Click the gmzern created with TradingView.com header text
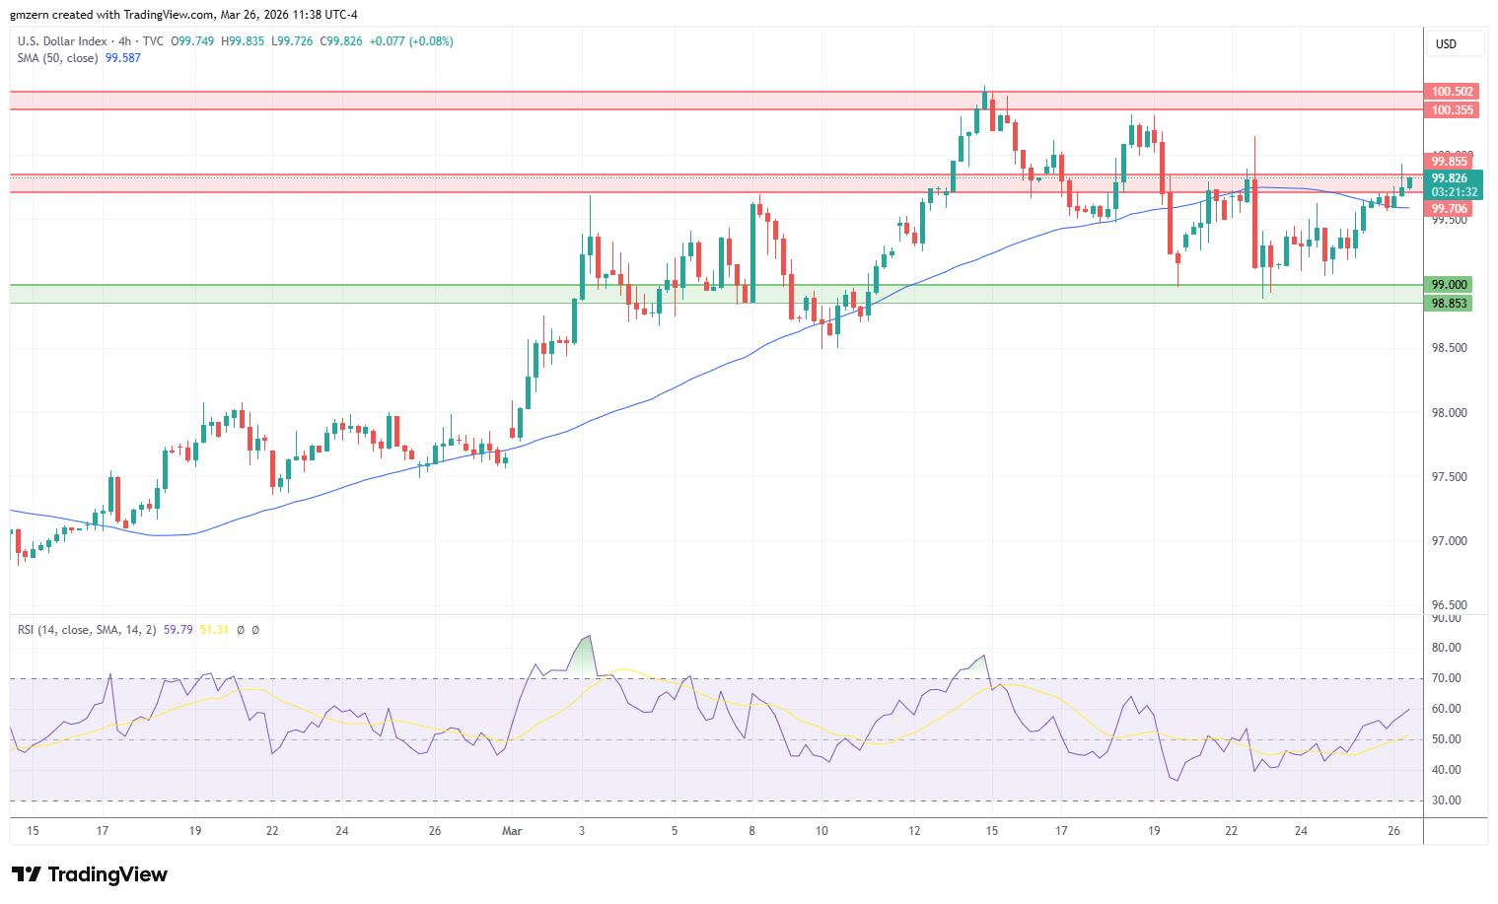1498x904 pixels. coord(184,15)
